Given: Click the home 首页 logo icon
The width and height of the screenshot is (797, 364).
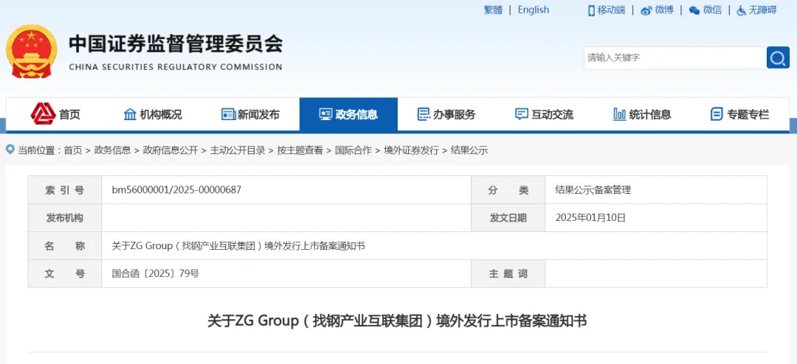Looking at the screenshot, I should tap(44, 113).
